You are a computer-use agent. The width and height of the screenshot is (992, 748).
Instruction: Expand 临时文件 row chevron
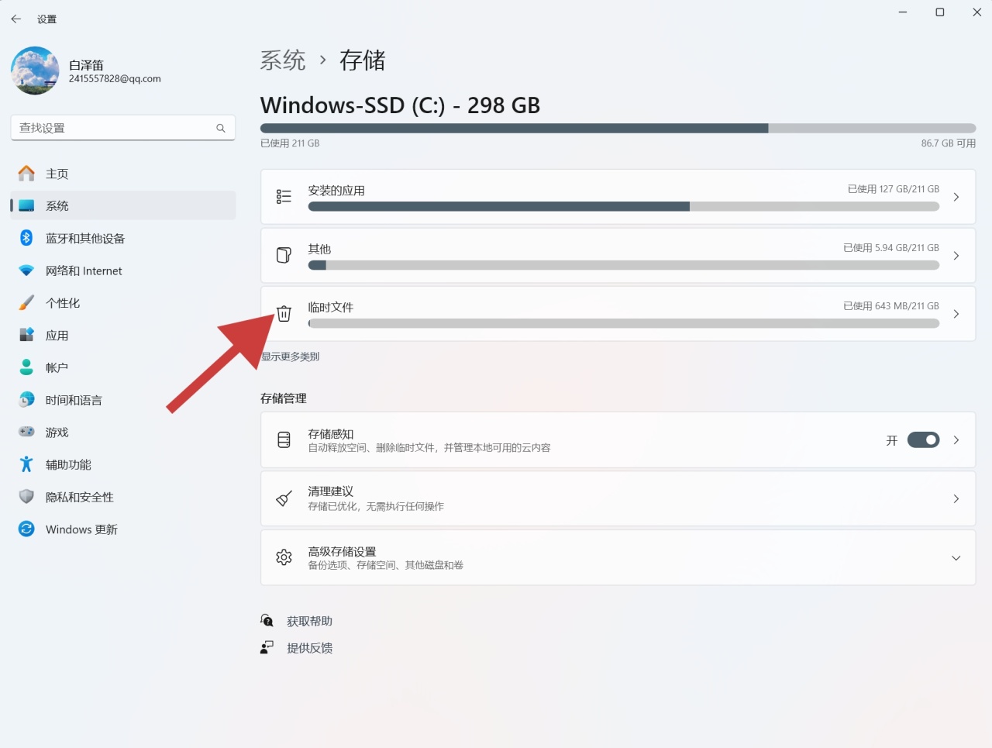coord(956,313)
